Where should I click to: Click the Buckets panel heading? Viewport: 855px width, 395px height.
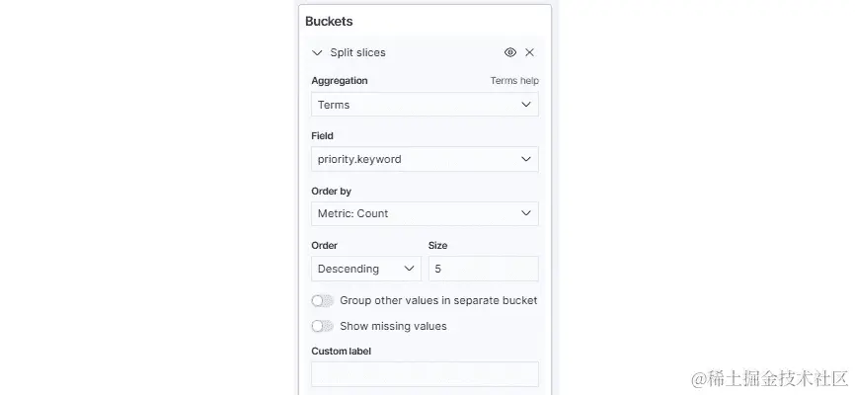(x=329, y=21)
